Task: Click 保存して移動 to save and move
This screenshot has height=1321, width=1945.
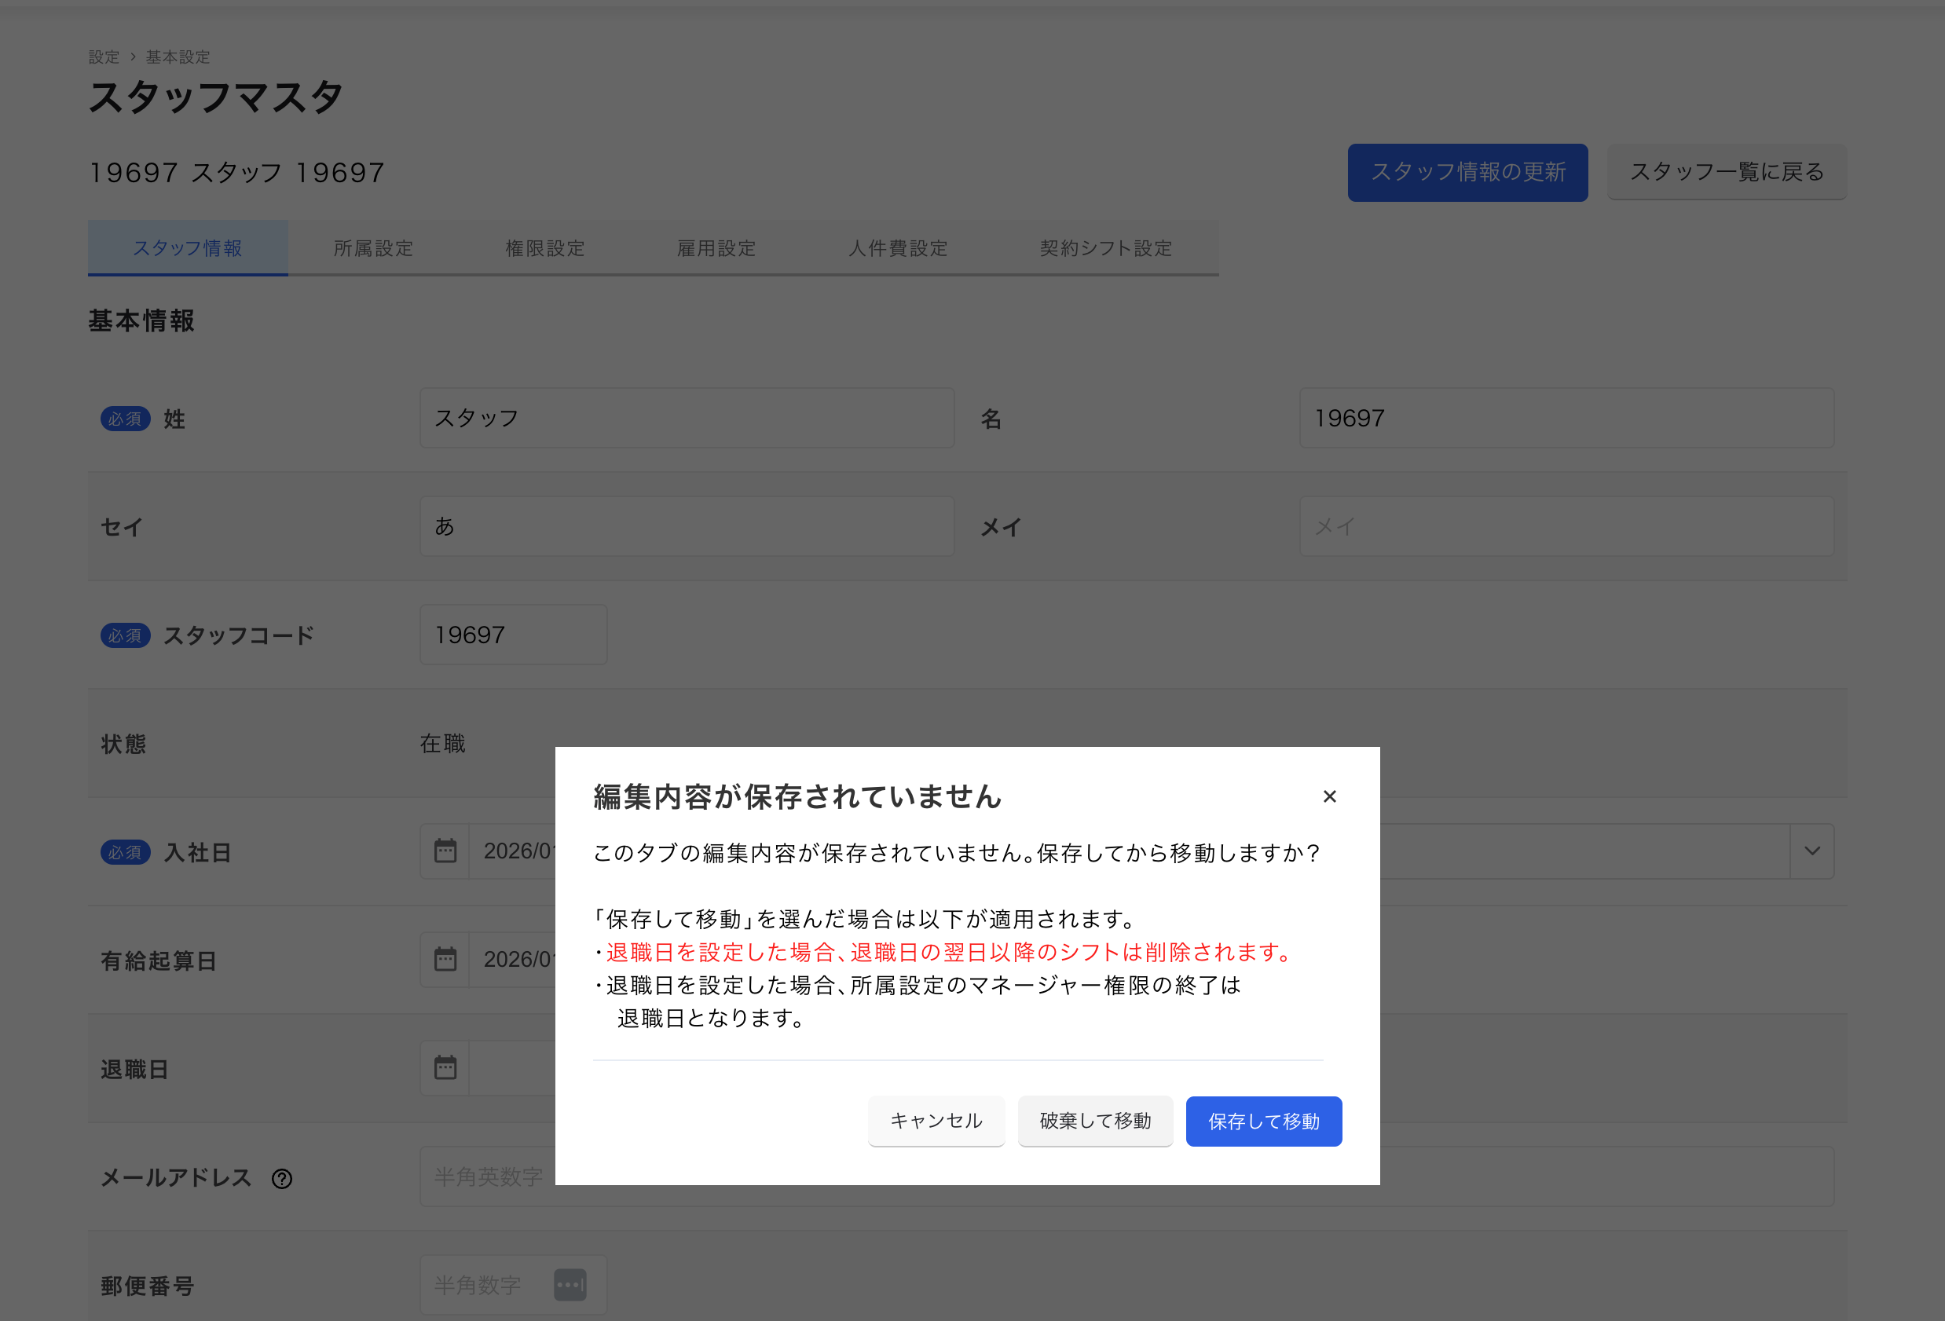Action: [x=1264, y=1121]
